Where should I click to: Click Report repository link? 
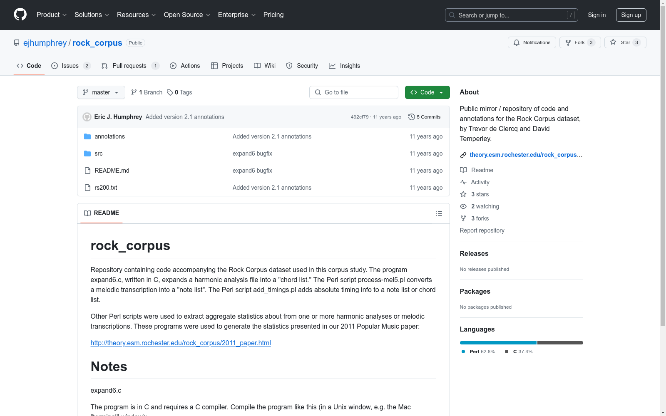[482, 230]
